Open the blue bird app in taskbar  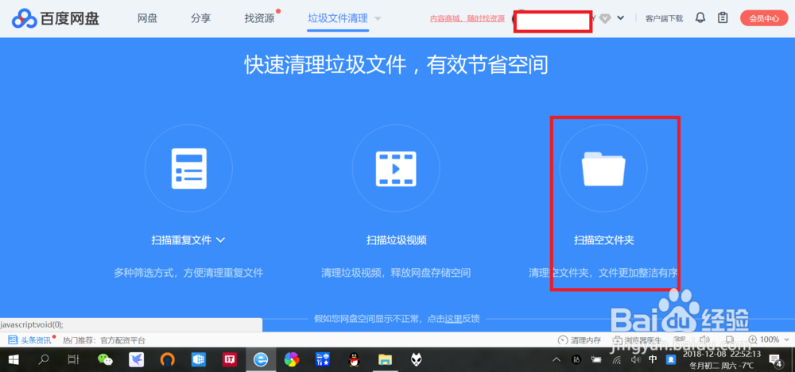[x=136, y=360]
